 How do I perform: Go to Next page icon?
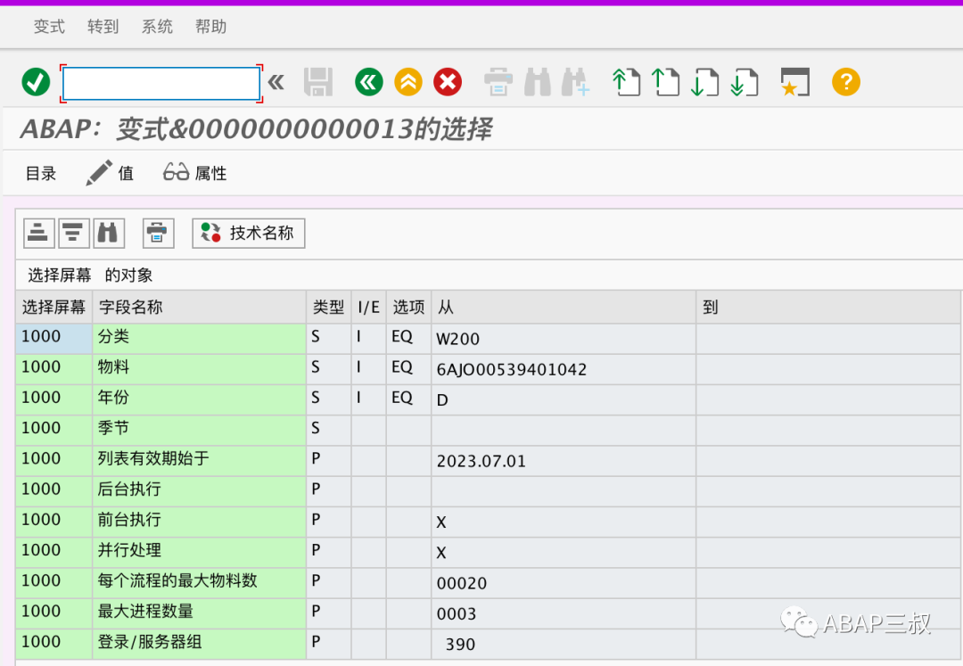click(704, 82)
